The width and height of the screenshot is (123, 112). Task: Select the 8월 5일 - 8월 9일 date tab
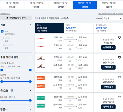(x=109, y=5)
